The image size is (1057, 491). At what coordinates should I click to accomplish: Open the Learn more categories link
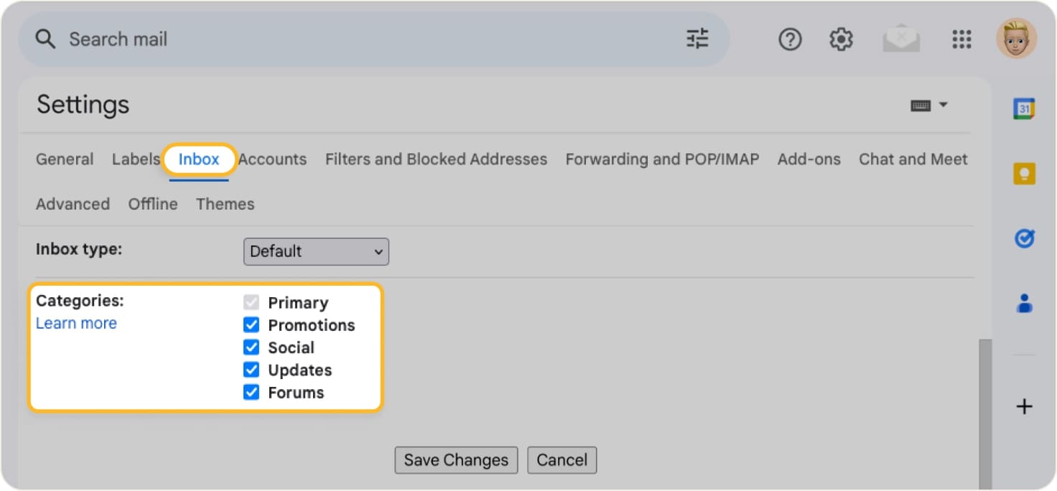[76, 324]
